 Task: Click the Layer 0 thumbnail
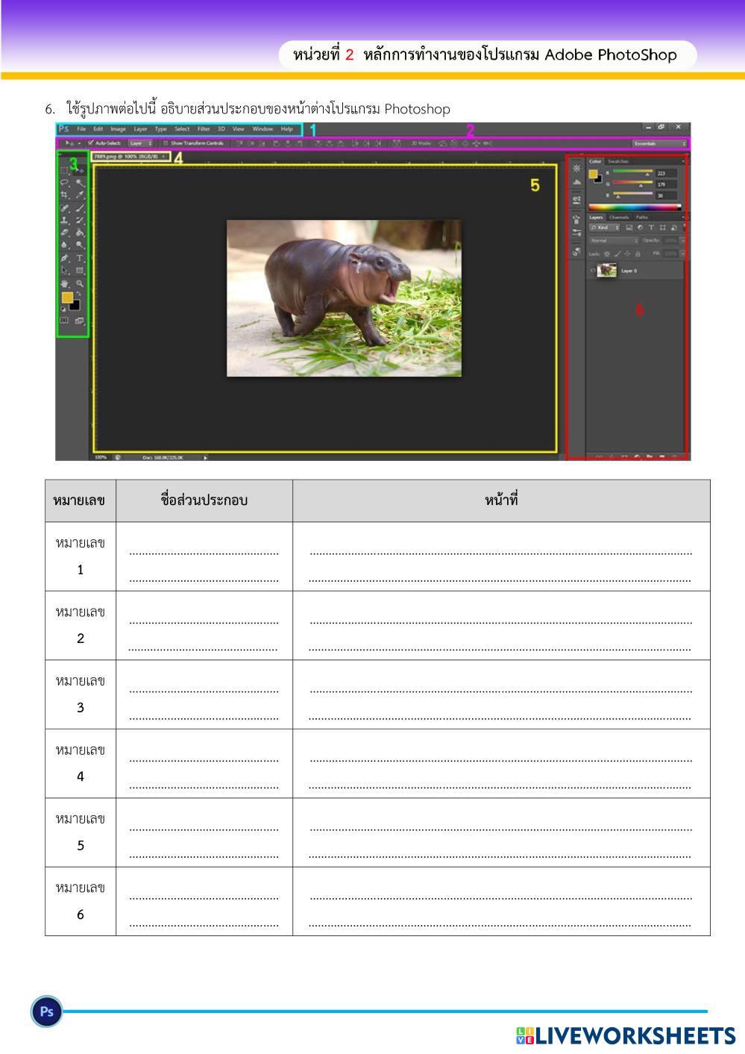[x=607, y=271]
